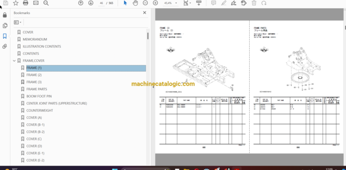Close the Bookmarks panel

[145, 13]
